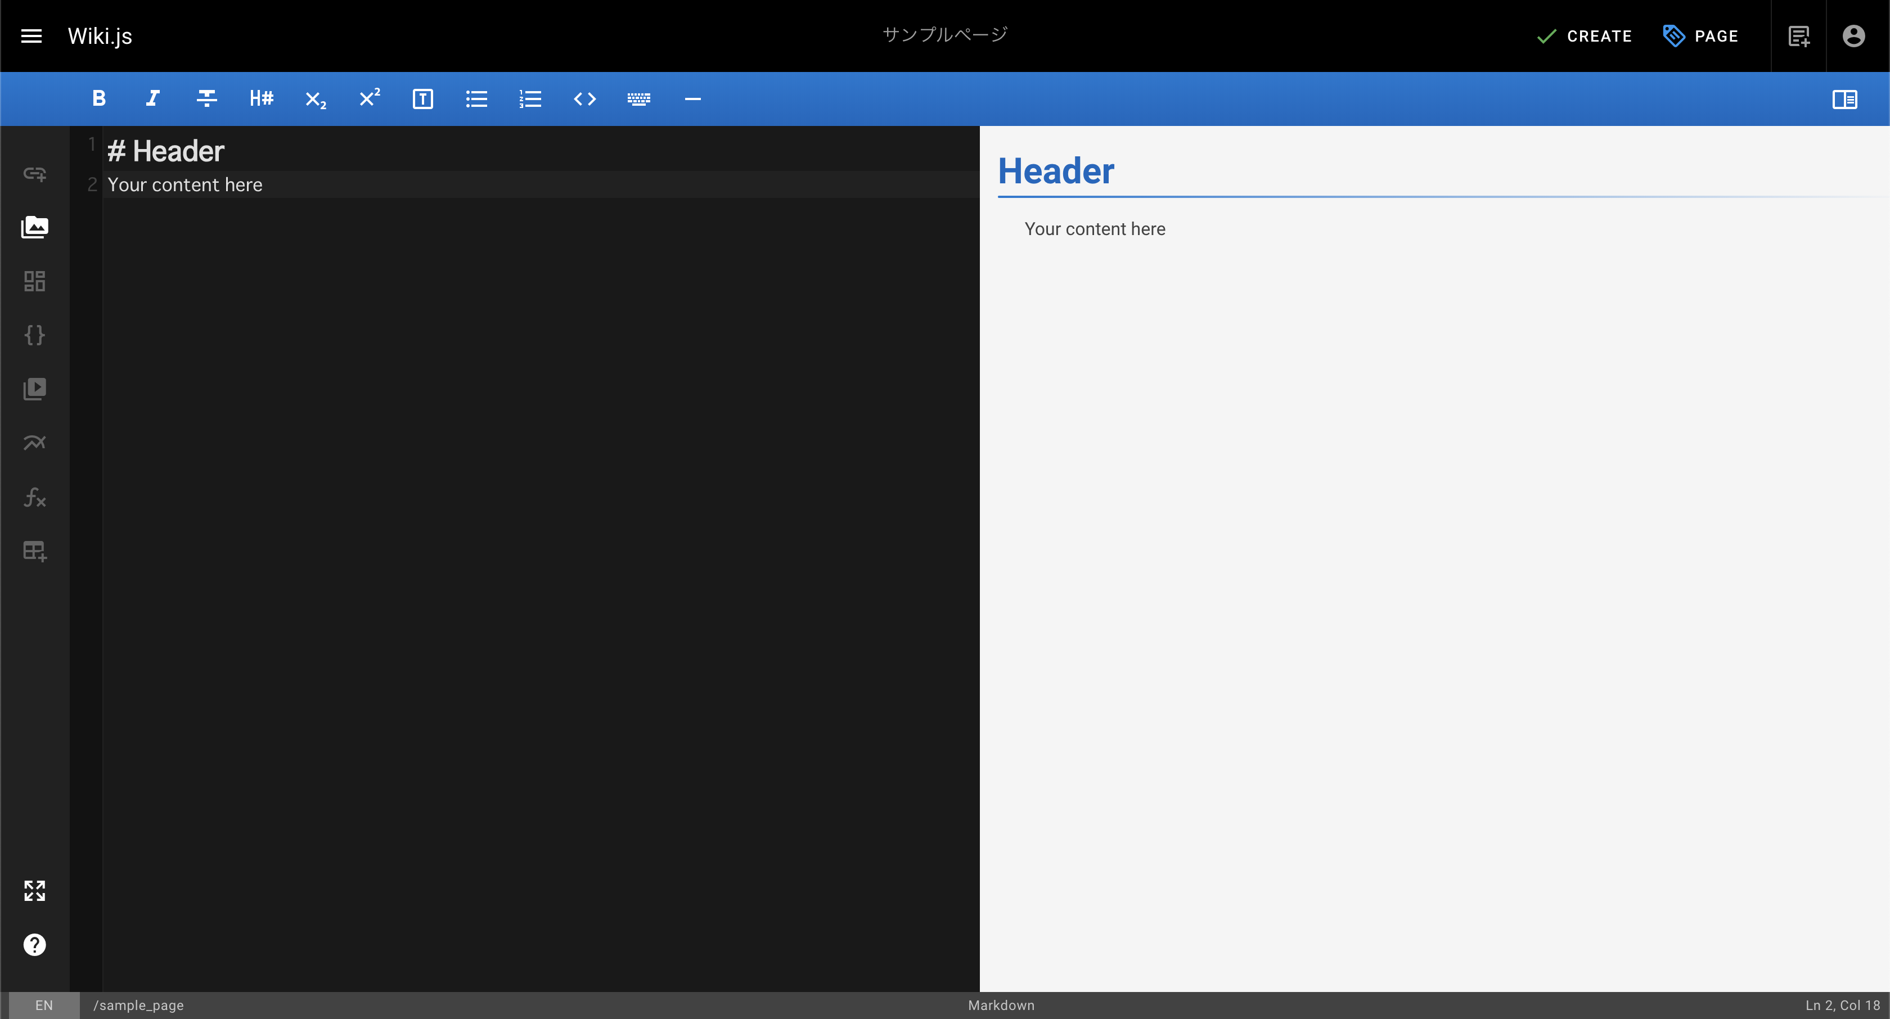Image resolution: width=1890 pixels, height=1019 pixels.
Task: Open the user account menu
Action: point(1853,36)
